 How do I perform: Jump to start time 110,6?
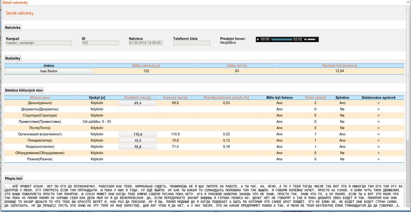pos(138,135)
